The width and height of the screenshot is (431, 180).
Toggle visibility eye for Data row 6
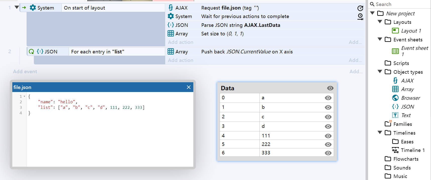[x=328, y=153]
